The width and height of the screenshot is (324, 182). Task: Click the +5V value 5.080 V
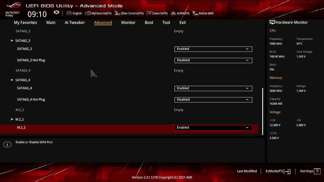(301, 125)
